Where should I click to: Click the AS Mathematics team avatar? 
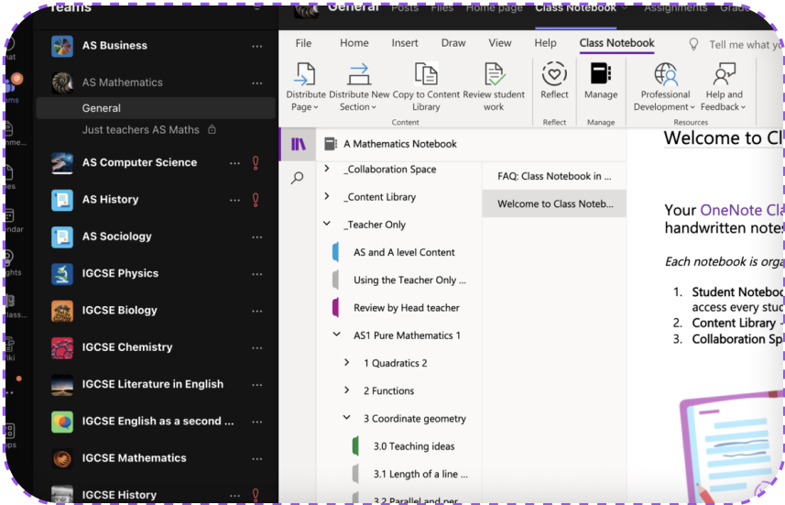(x=62, y=82)
